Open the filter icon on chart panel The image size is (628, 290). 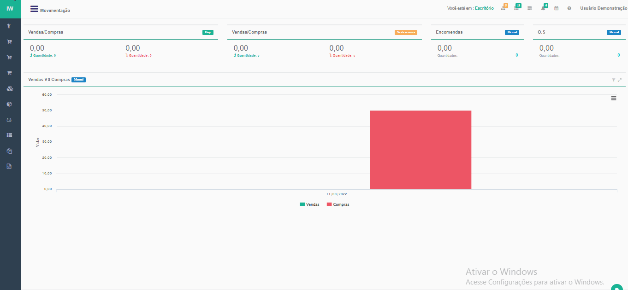click(x=614, y=80)
